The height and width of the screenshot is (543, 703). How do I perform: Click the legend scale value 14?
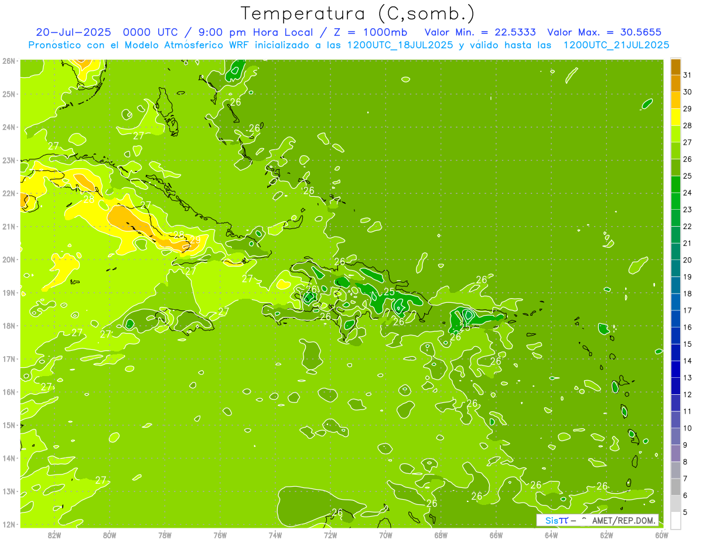(x=688, y=361)
